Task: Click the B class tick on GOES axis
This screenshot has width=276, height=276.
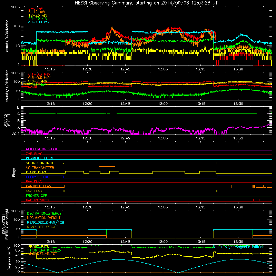Action: (x=19, y=121)
